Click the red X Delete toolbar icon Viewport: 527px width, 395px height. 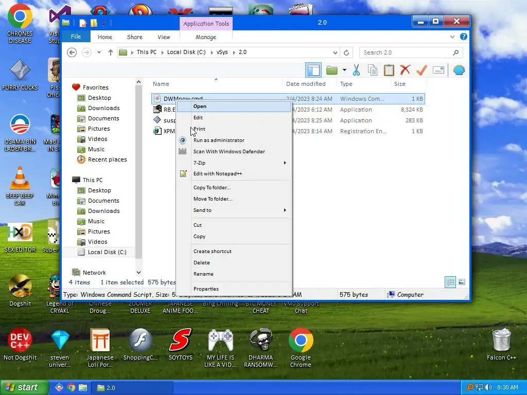[x=406, y=70]
